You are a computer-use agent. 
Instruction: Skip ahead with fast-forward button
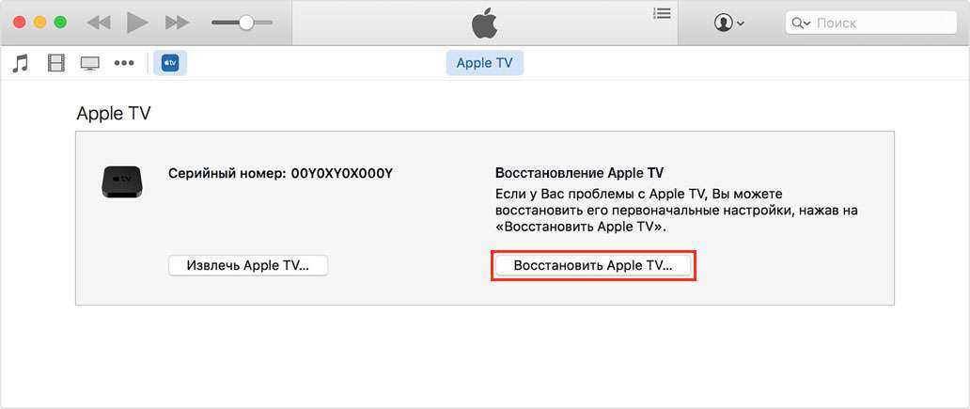[177, 23]
